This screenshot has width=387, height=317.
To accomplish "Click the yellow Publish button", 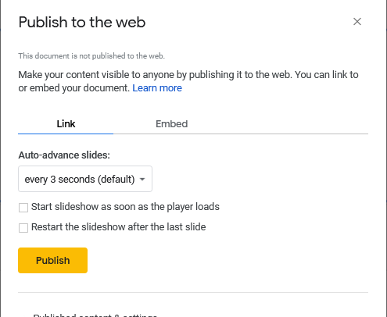I will [x=52, y=260].
